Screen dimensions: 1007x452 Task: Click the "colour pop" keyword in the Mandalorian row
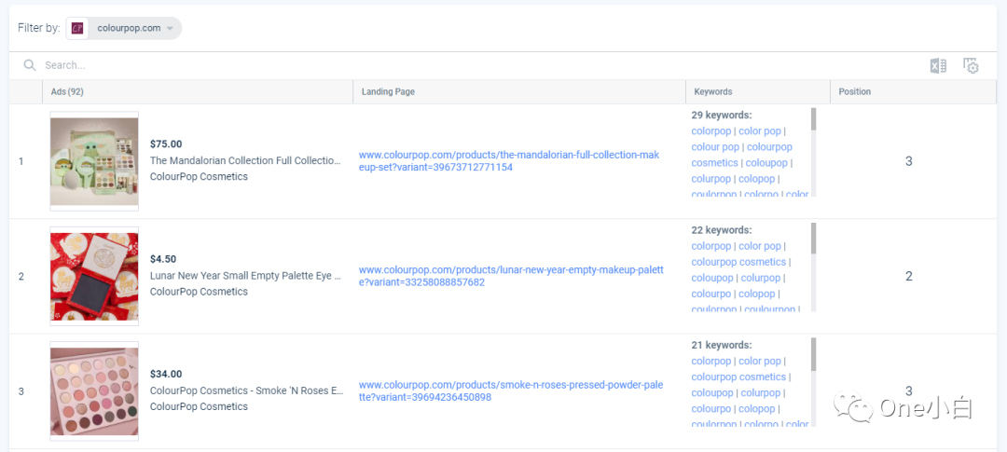tap(715, 147)
